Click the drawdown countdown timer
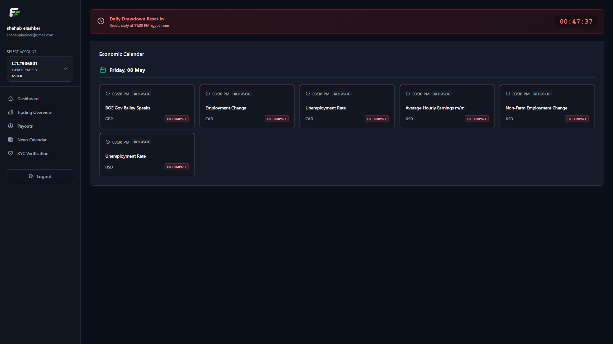The height and width of the screenshot is (344, 613). [576, 21]
